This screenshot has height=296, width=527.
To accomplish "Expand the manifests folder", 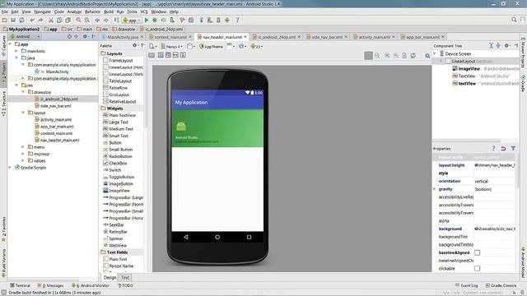I will pos(16,51).
